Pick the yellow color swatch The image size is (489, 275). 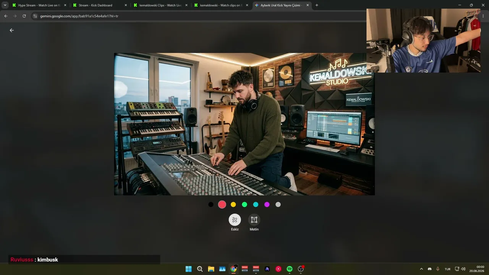pos(233,204)
